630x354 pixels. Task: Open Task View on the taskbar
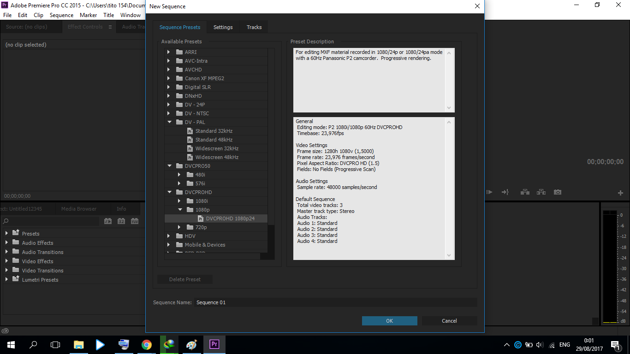tap(55, 345)
